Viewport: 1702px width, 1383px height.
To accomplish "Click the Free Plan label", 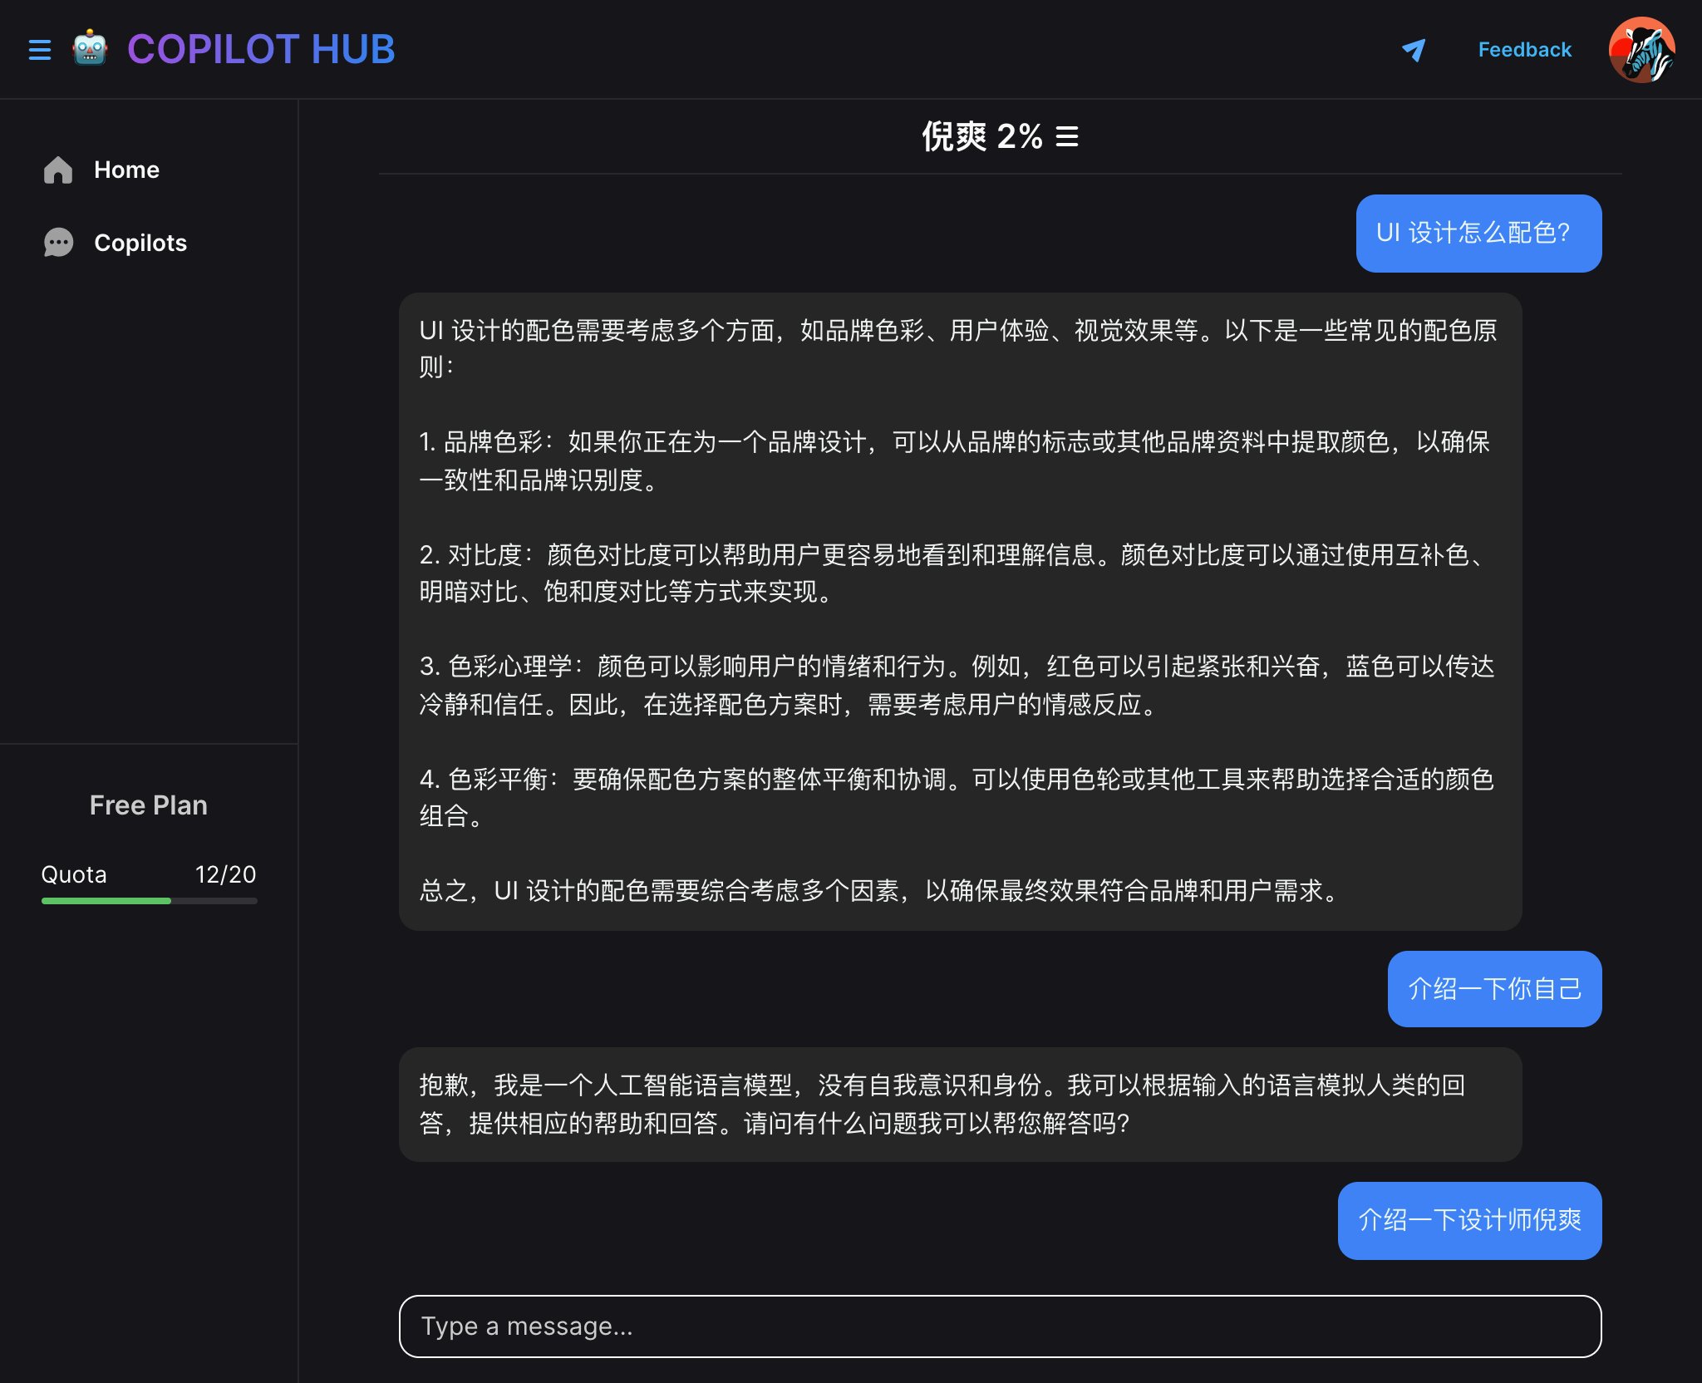I will tap(148, 805).
